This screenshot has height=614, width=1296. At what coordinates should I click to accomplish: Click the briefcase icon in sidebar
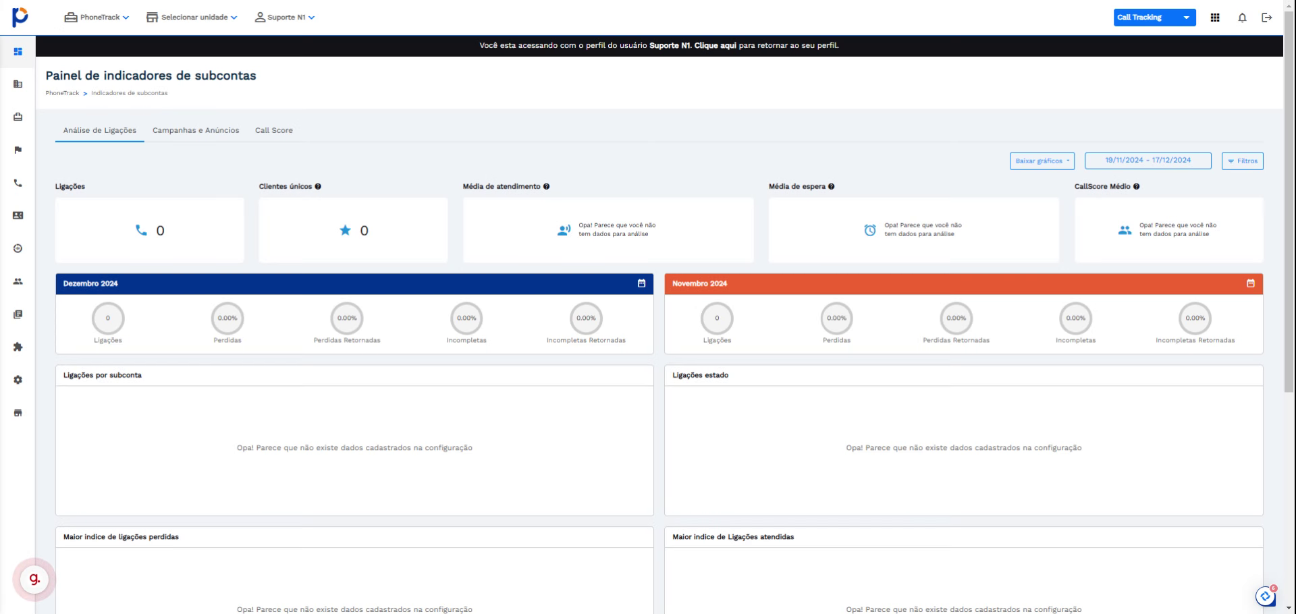point(18,117)
